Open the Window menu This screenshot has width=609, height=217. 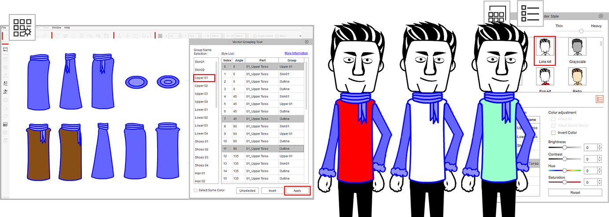(x=56, y=28)
